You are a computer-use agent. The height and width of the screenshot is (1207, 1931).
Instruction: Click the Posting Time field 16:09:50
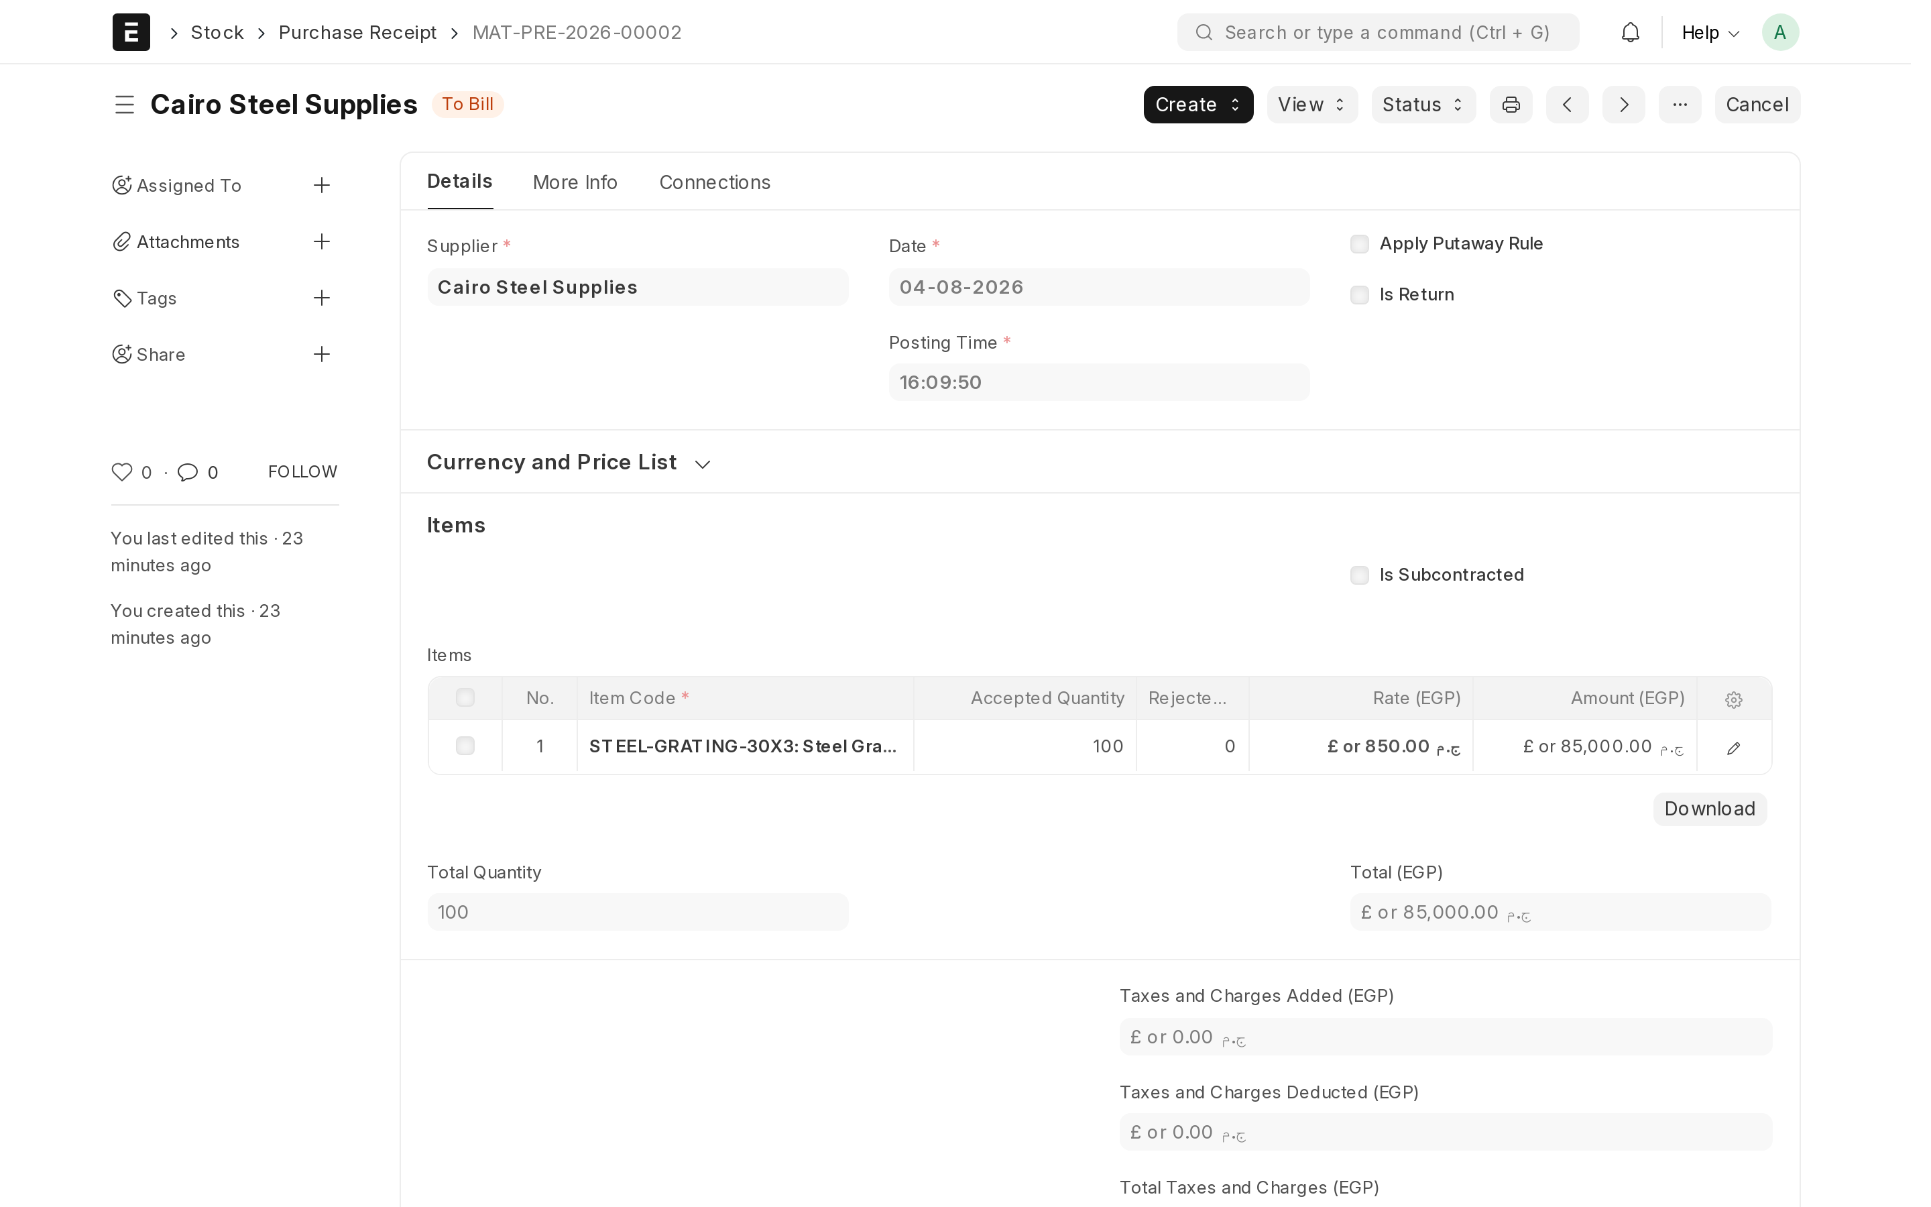pyautogui.click(x=1099, y=382)
